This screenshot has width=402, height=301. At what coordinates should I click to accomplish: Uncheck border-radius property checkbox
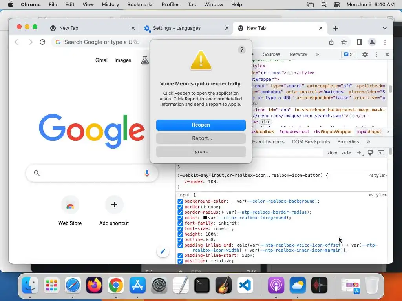tap(180, 212)
